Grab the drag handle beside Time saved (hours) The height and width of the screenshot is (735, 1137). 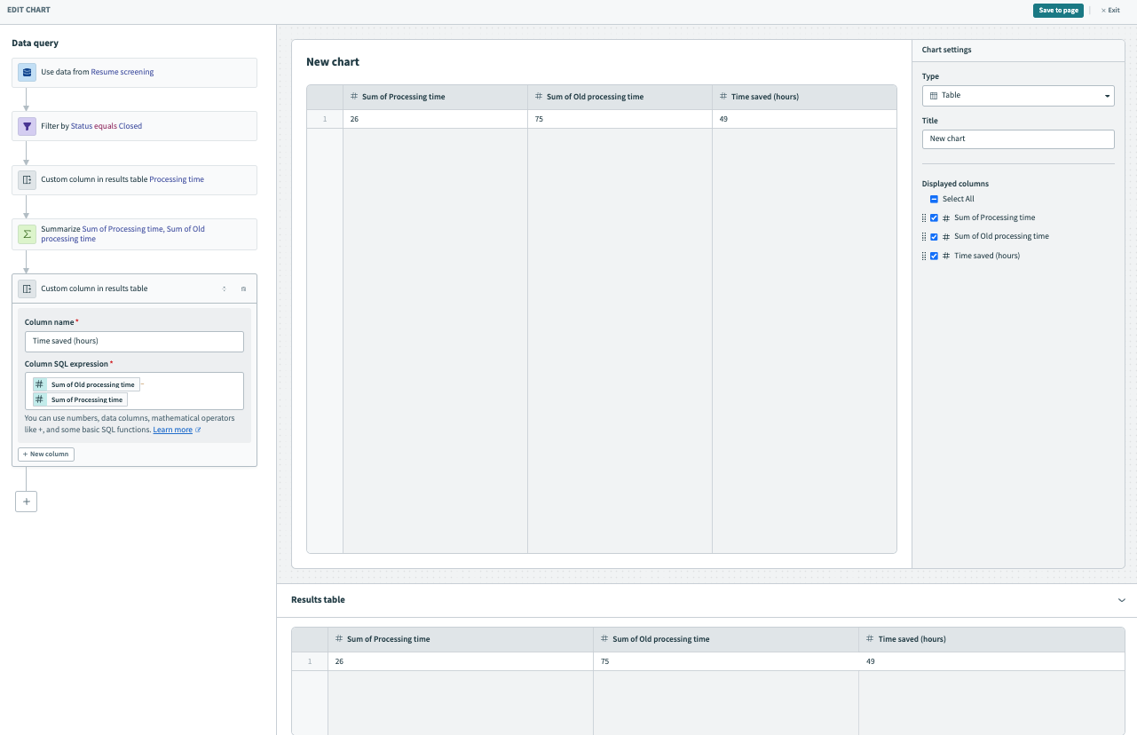(x=924, y=256)
